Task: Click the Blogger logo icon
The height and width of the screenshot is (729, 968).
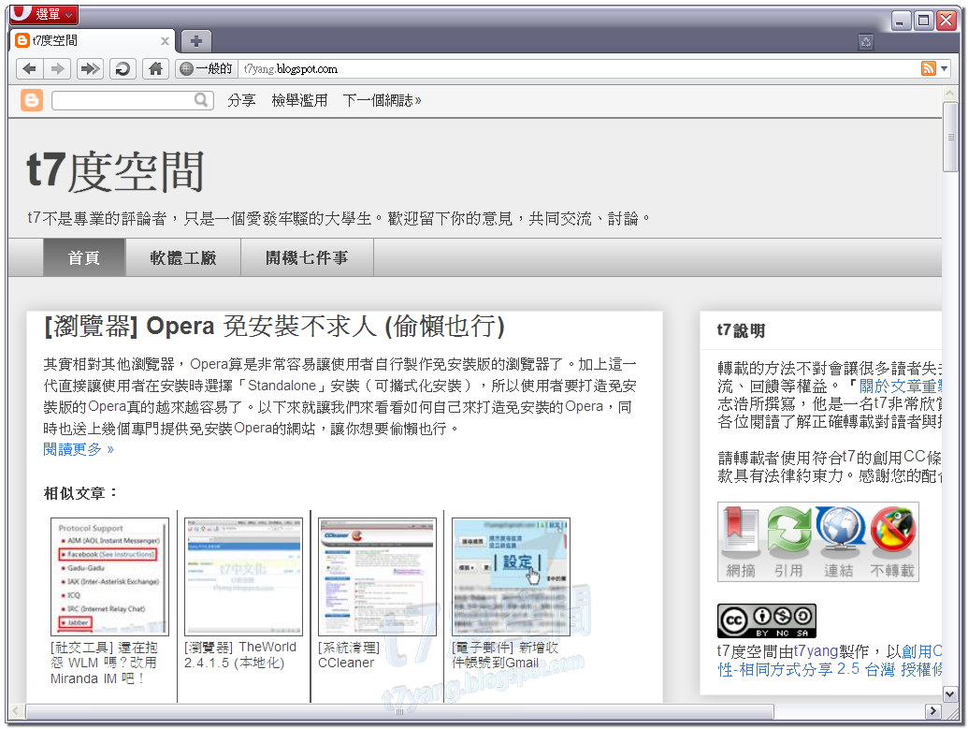Action: pos(32,100)
